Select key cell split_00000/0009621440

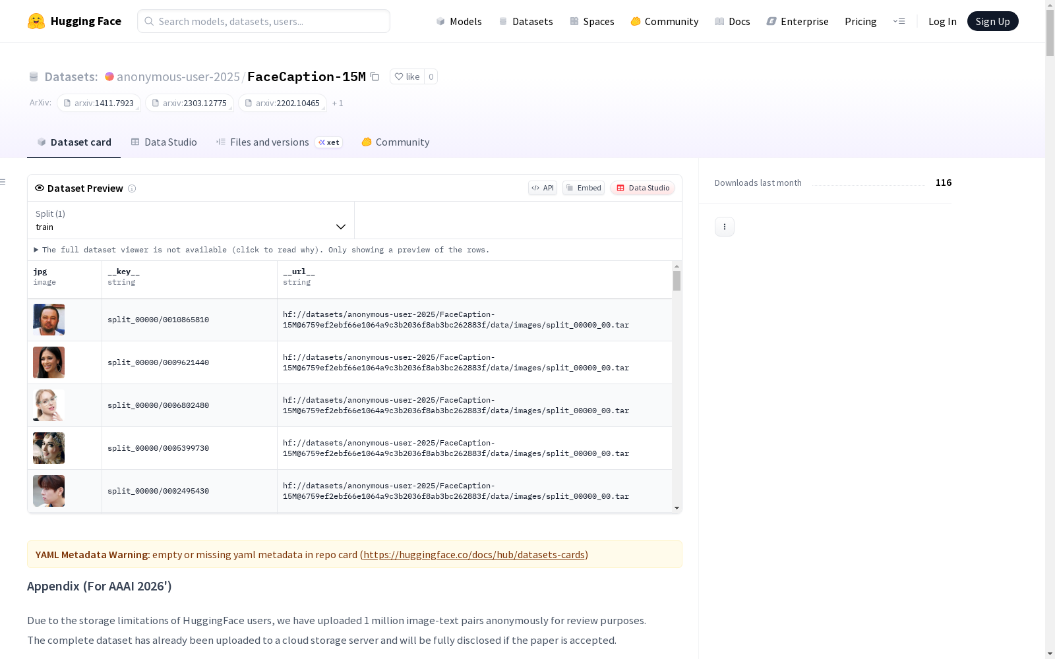pyautogui.click(x=190, y=362)
